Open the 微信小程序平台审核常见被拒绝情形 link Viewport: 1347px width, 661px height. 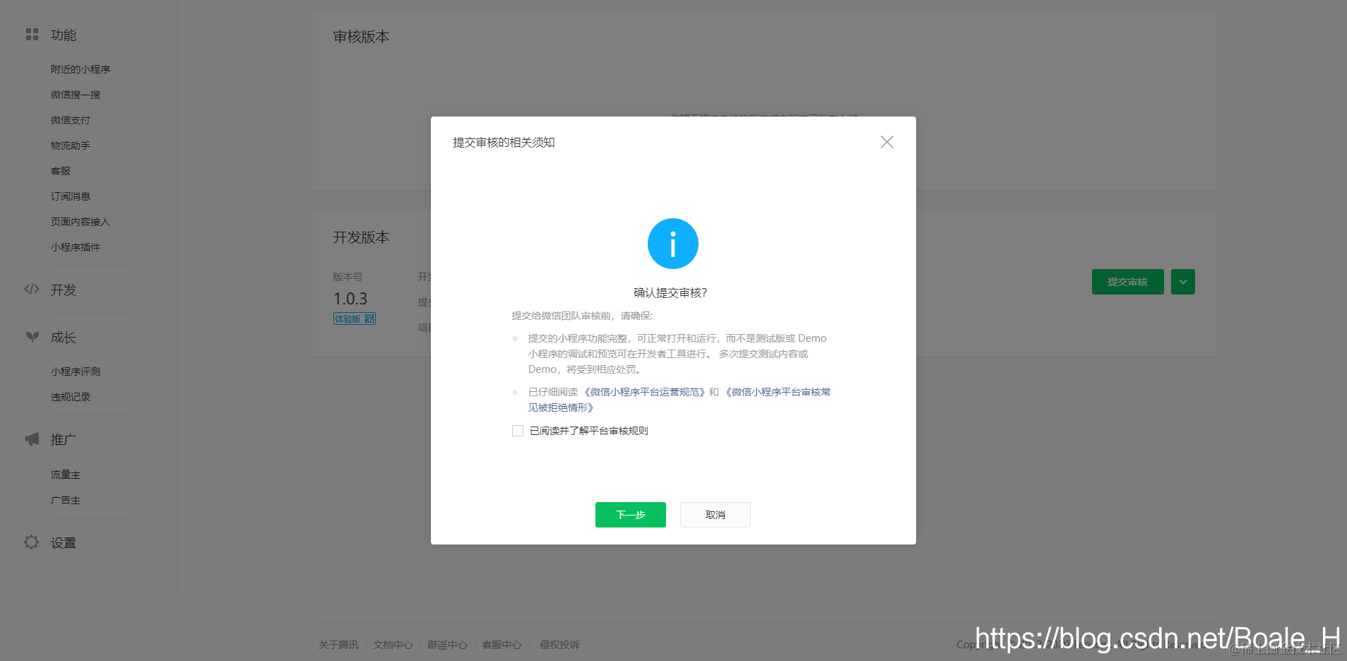click(x=778, y=391)
